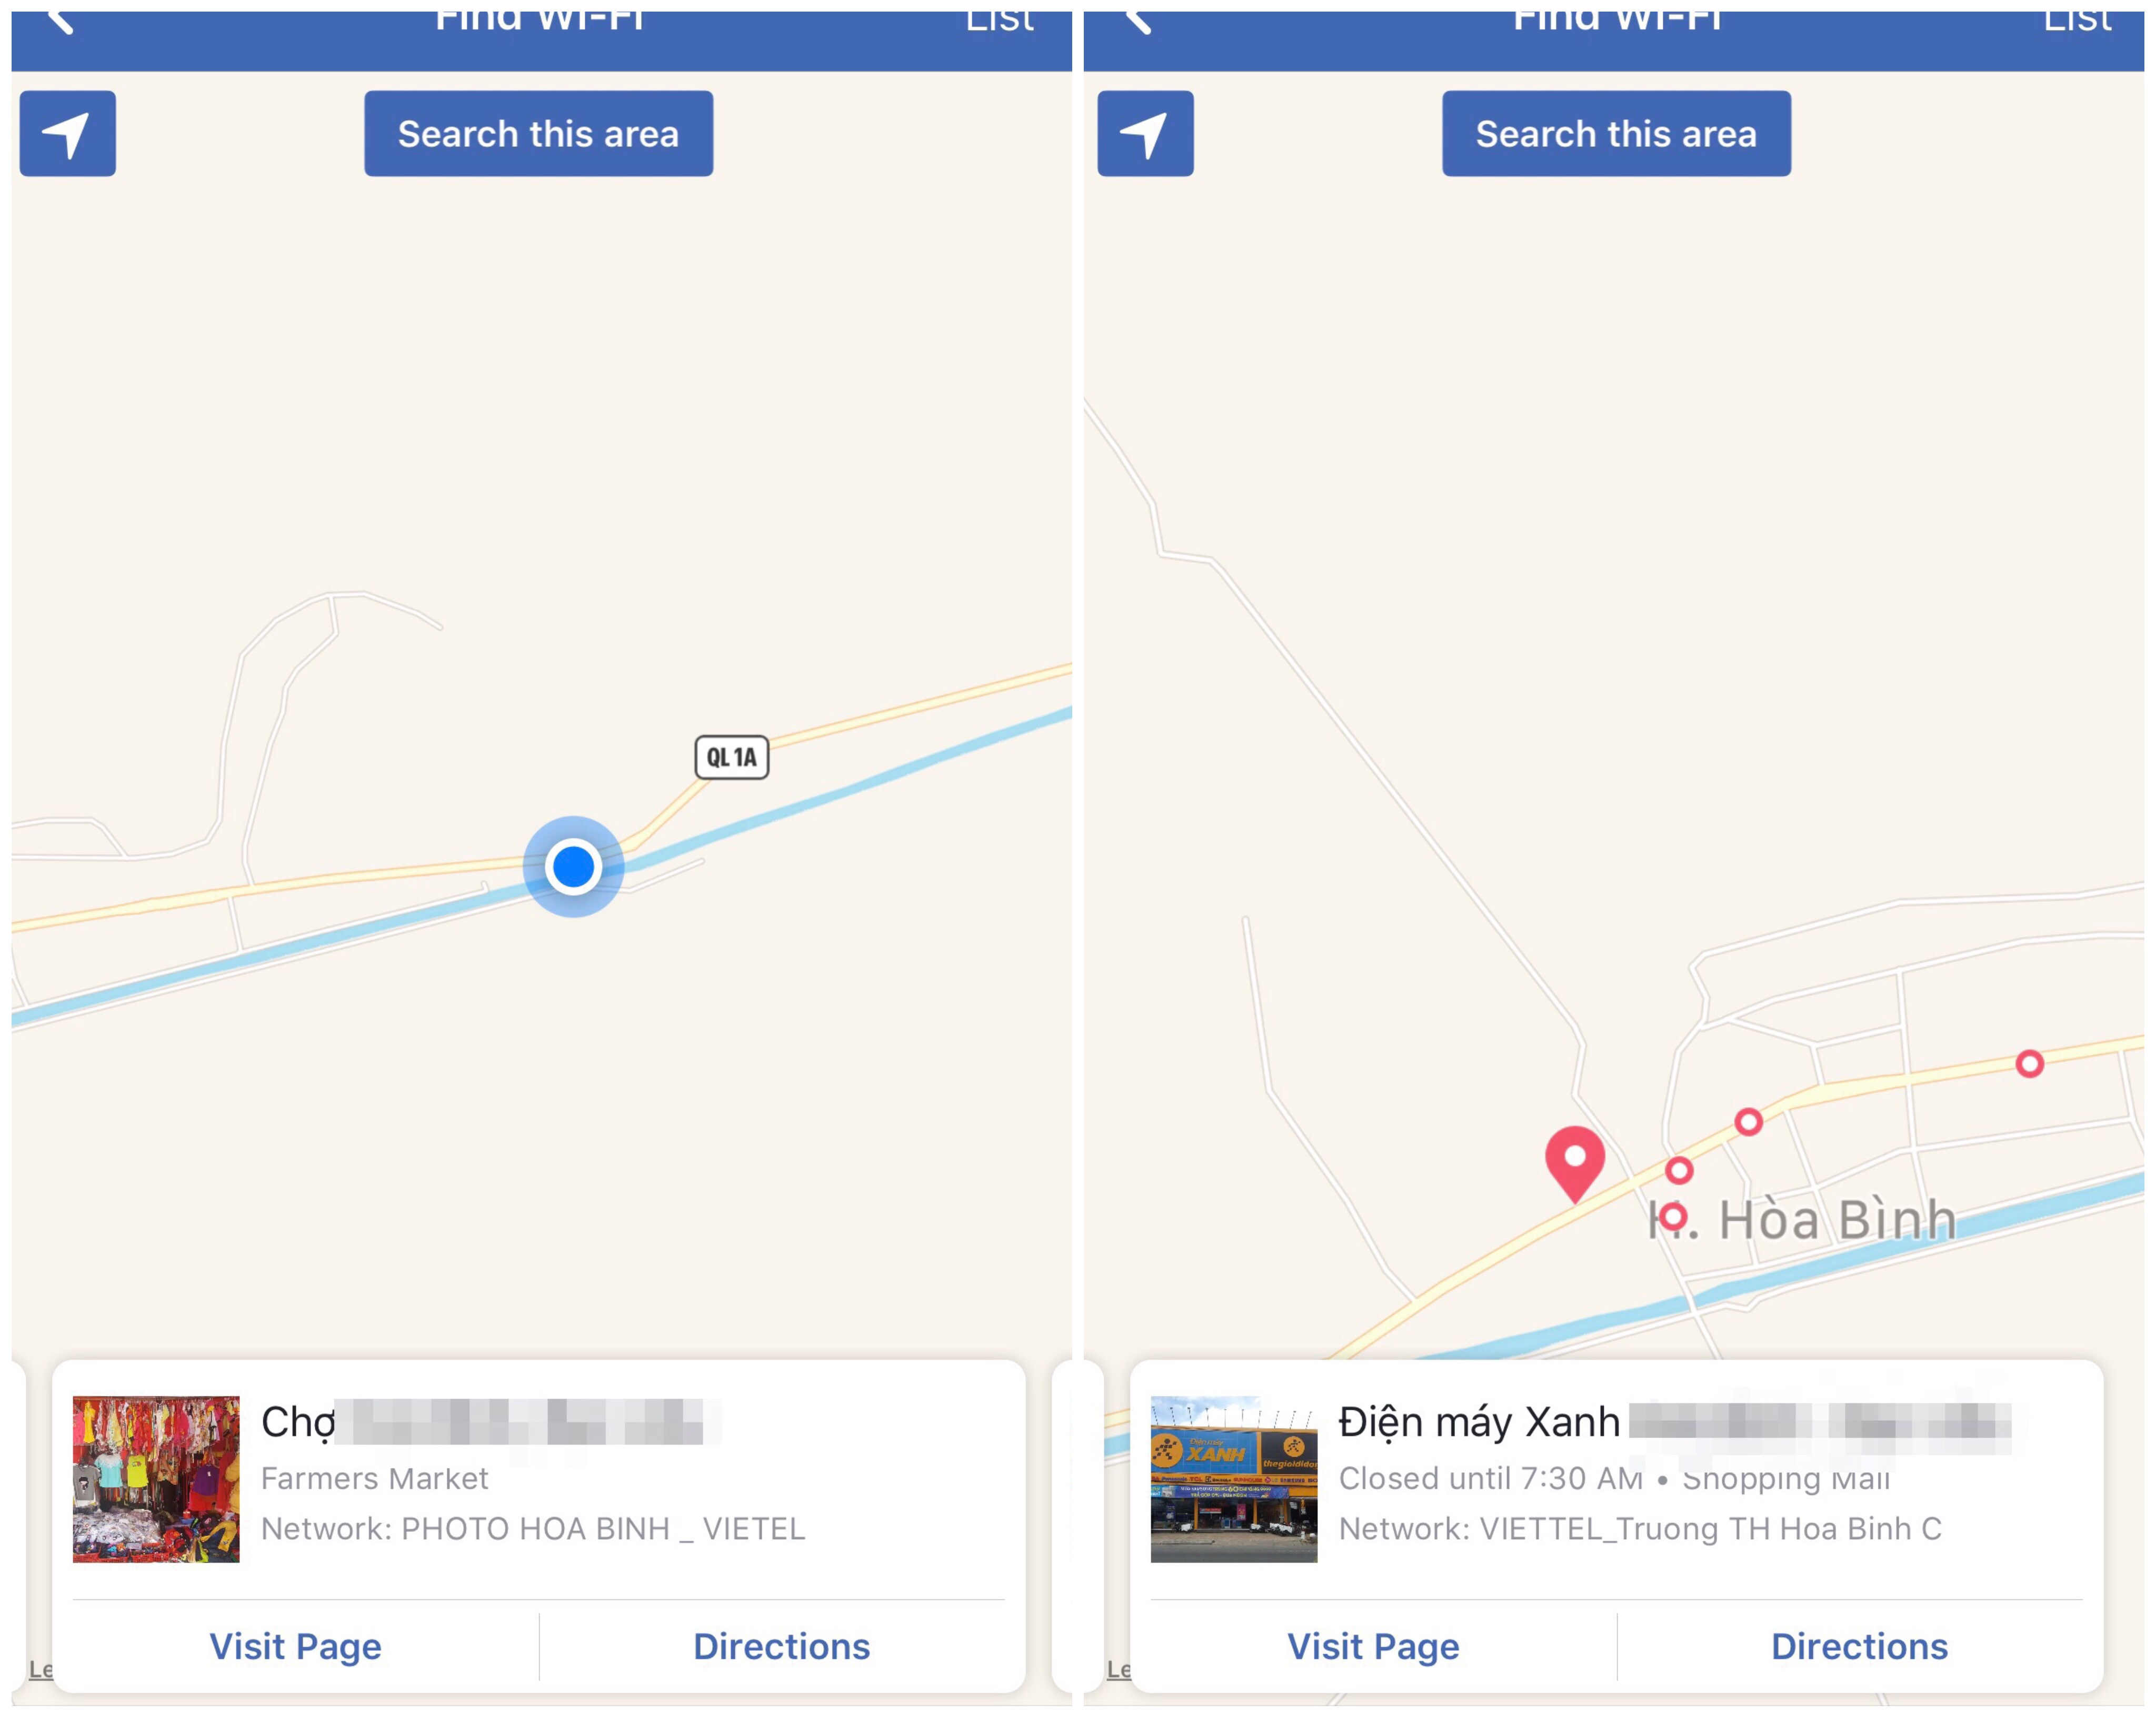Open the Điện máy Xanh storefront thumbnail
Viewport: 2156px width, 1725px height.
click(1234, 1480)
